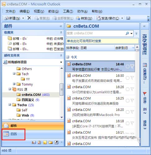Screen dimensions: 151x155
Task: Open the 文件(F) menu
Action: (11, 11)
